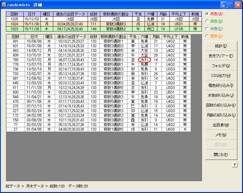Select row number 470
Screen dimensions: 243x193
[16, 102]
